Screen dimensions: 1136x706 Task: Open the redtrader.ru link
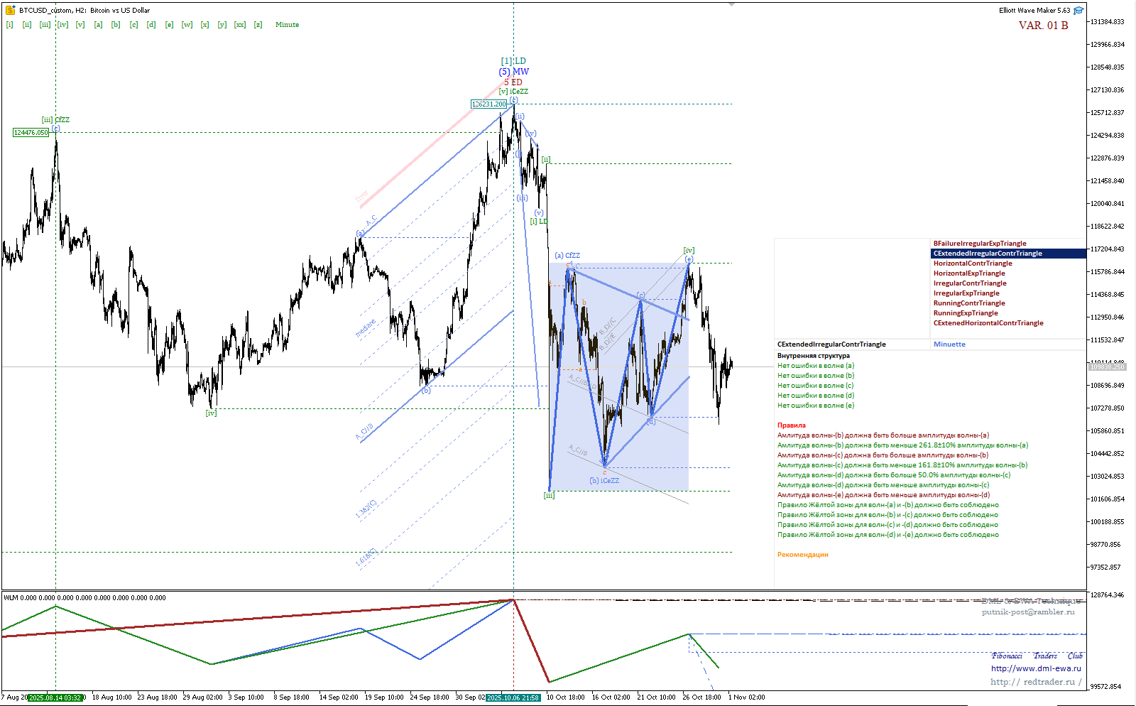(1035, 682)
